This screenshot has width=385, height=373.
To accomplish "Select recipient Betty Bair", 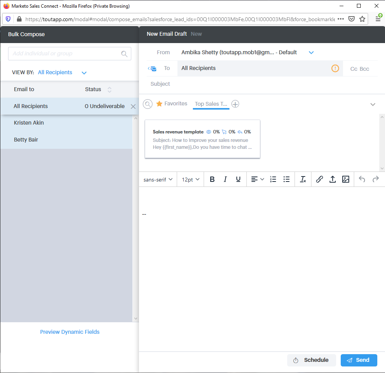I will [x=66, y=140].
